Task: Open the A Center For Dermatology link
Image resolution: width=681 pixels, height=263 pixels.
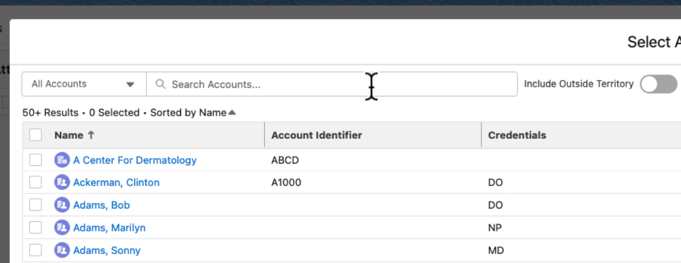Action: (135, 161)
